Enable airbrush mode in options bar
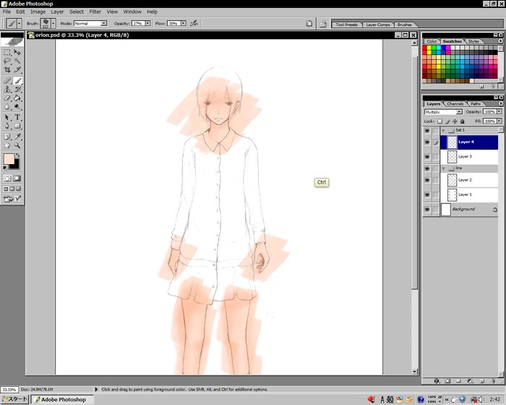506x405 pixels. (x=194, y=23)
